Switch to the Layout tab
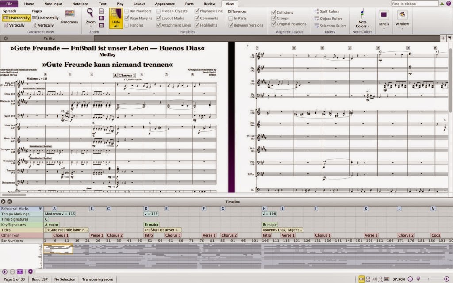The image size is (453, 283). pyautogui.click(x=139, y=4)
